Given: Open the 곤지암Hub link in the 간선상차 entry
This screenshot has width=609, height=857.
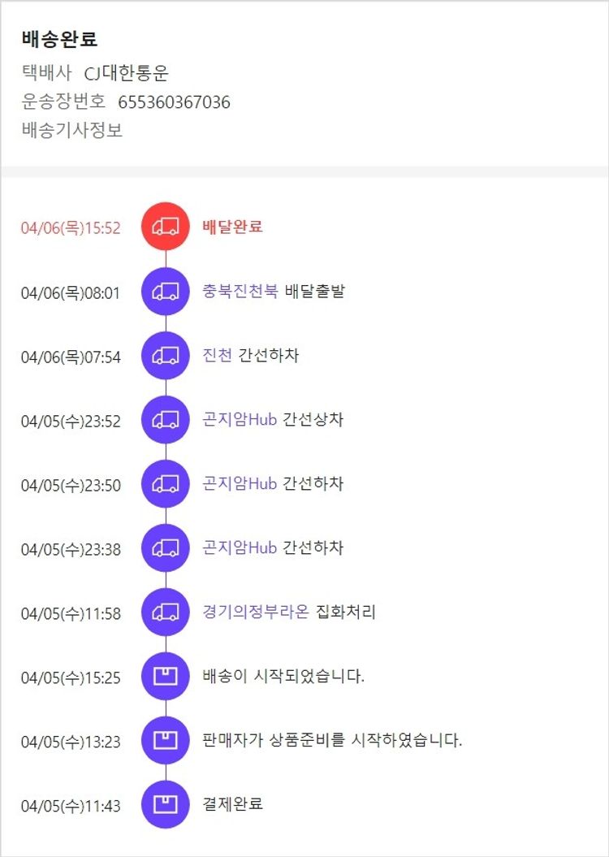Looking at the screenshot, I should [240, 419].
